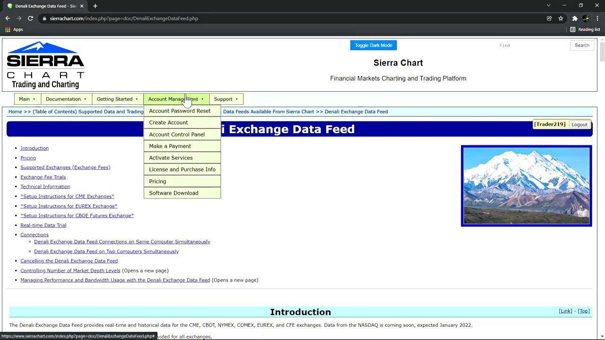Open a new browser tab

pos(95,6)
